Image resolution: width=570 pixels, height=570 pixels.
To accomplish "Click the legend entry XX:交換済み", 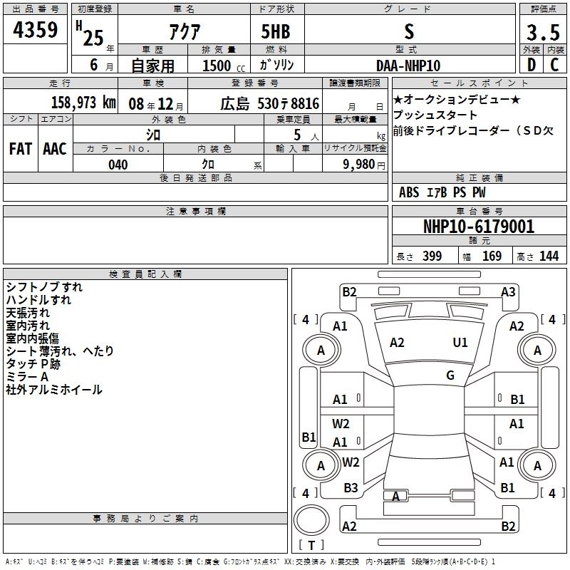I will pyautogui.click(x=305, y=562).
